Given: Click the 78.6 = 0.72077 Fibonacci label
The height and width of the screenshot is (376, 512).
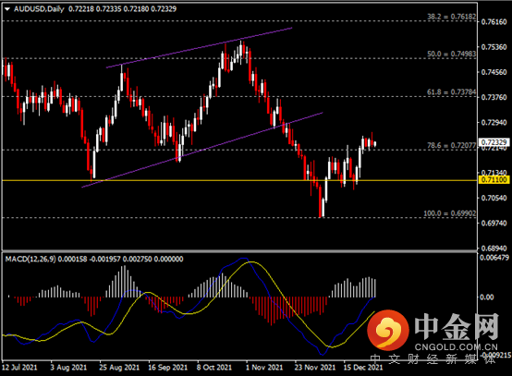Looking at the screenshot, I should 452,146.
